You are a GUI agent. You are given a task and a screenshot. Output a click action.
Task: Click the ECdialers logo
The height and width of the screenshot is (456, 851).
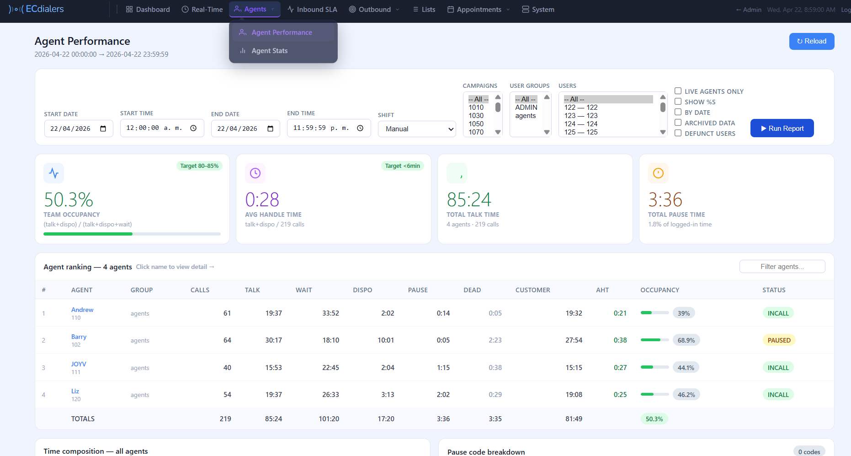tap(36, 9)
